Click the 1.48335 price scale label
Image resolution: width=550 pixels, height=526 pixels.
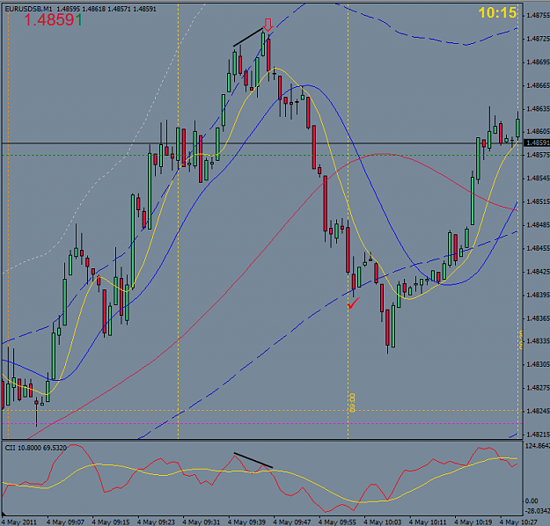(x=538, y=341)
